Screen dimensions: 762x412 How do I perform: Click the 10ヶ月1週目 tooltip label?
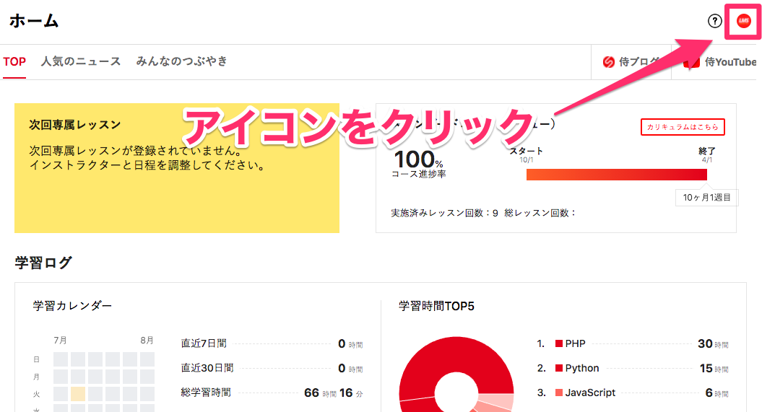point(706,197)
